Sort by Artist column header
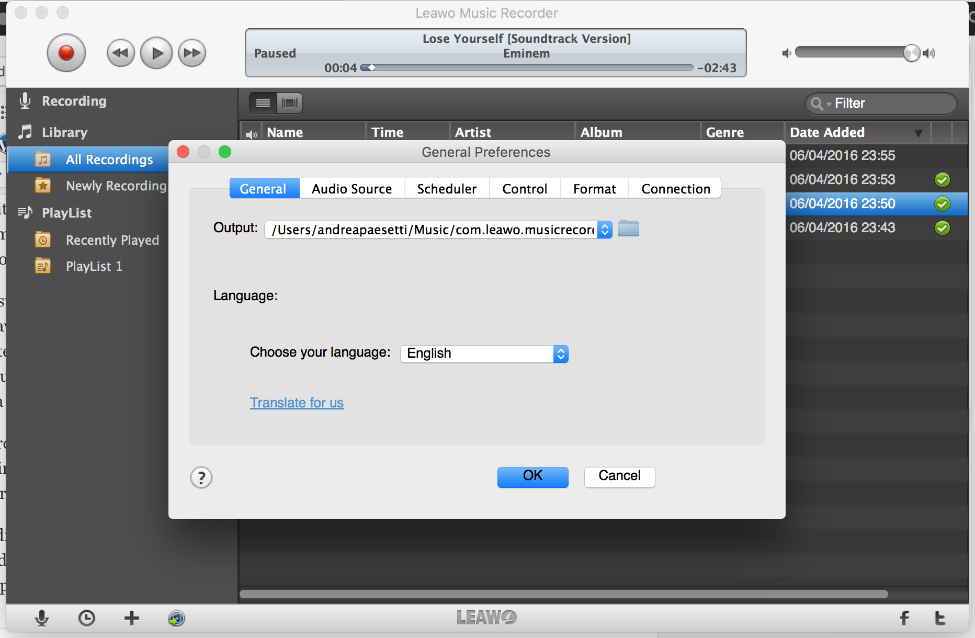This screenshot has height=638, width=975. [x=512, y=132]
